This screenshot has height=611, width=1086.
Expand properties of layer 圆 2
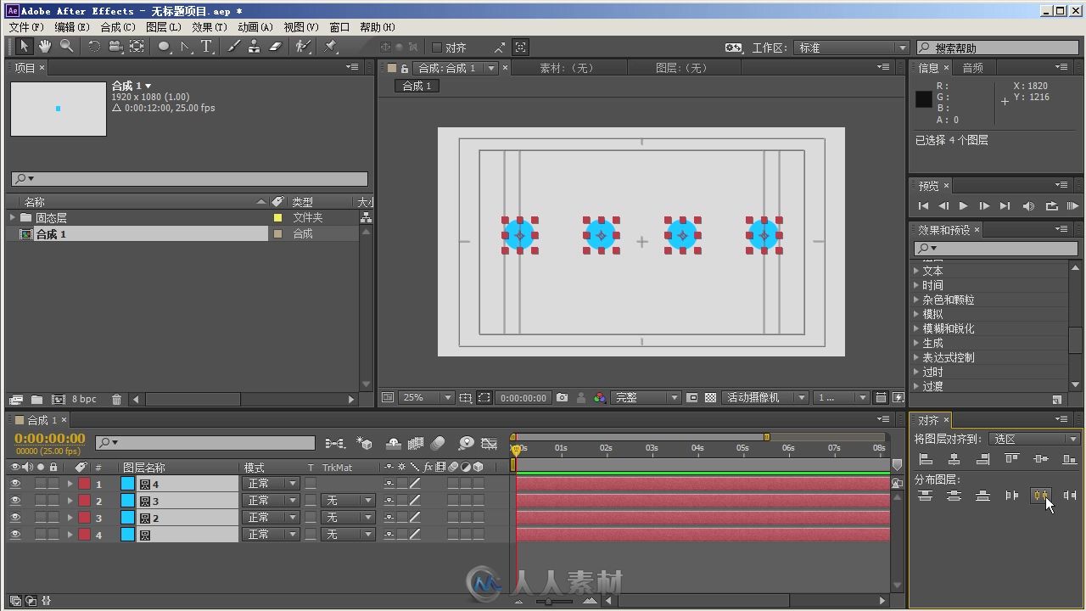click(x=70, y=518)
